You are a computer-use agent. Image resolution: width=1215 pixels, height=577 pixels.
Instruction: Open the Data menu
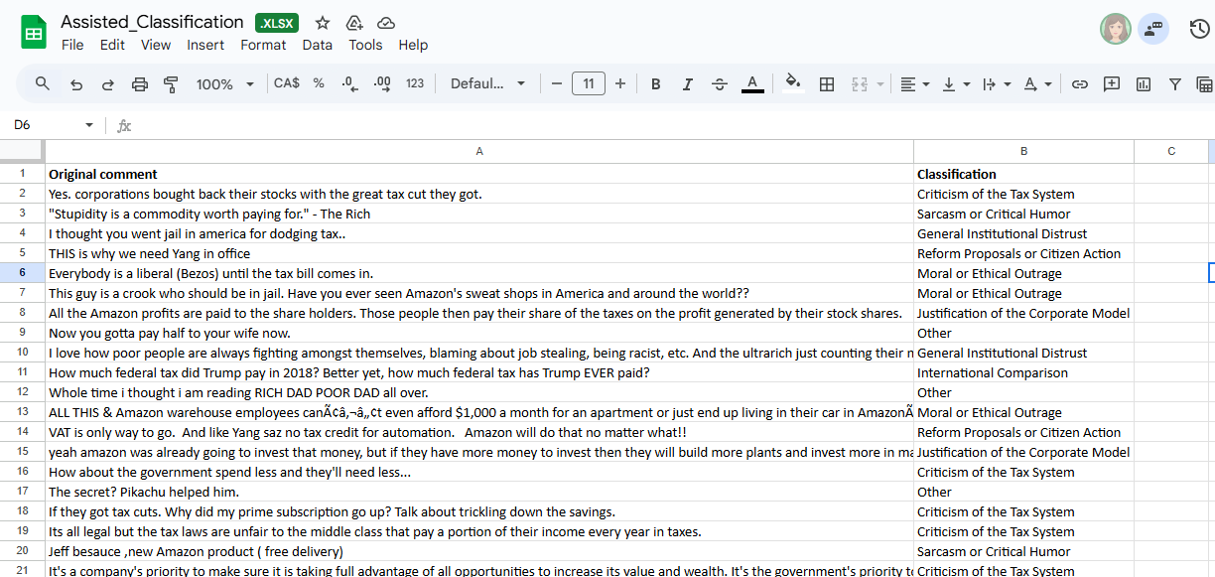pos(318,45)
